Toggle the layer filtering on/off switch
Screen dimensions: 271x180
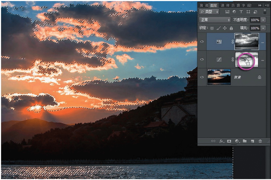click(x=265, y=11)
